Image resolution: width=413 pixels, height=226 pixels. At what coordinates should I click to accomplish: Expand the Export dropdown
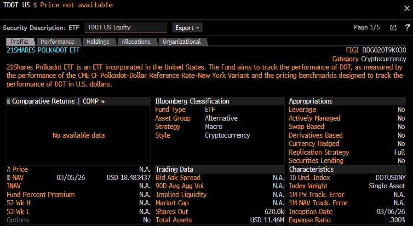188,28
